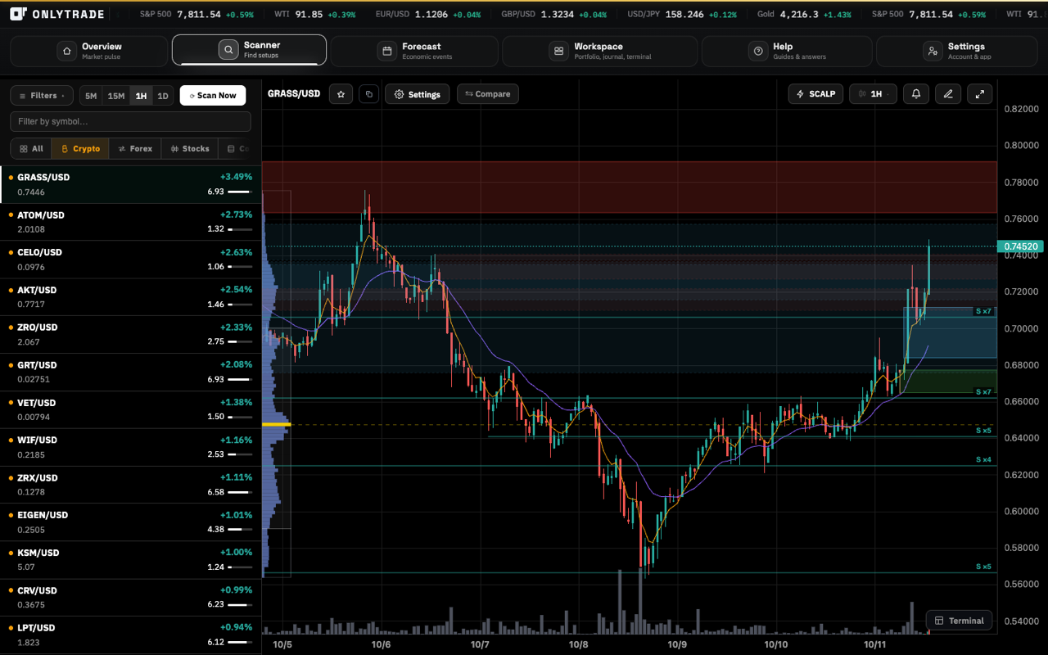Screen dimensions: 1048x655
Task: Open price alerts with the bell icon
Action: point(916,94)
